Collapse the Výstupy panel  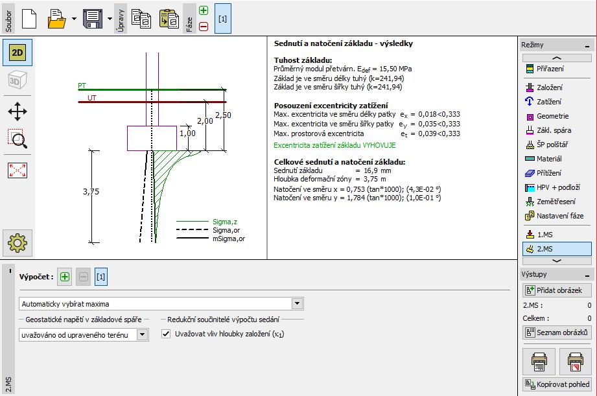[587, 275]
